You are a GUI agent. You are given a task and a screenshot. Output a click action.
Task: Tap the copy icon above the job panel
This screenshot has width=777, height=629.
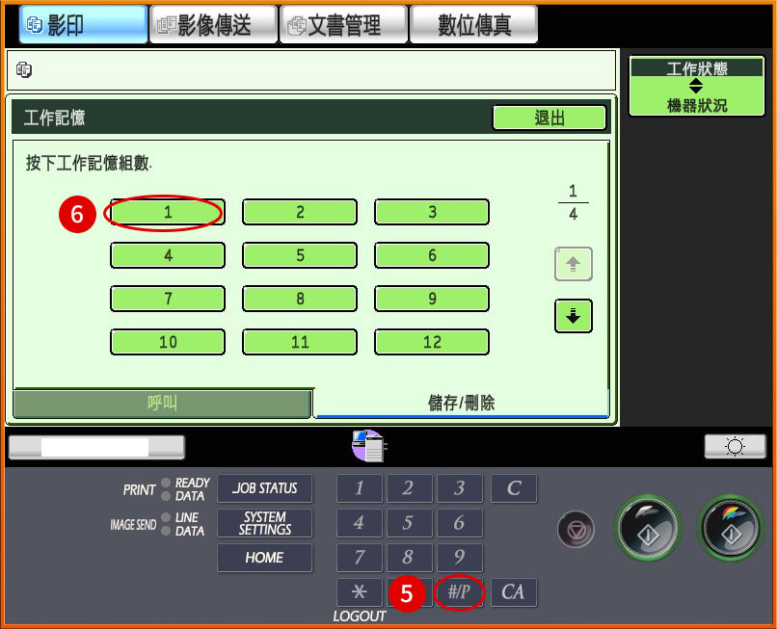[367, 445]
